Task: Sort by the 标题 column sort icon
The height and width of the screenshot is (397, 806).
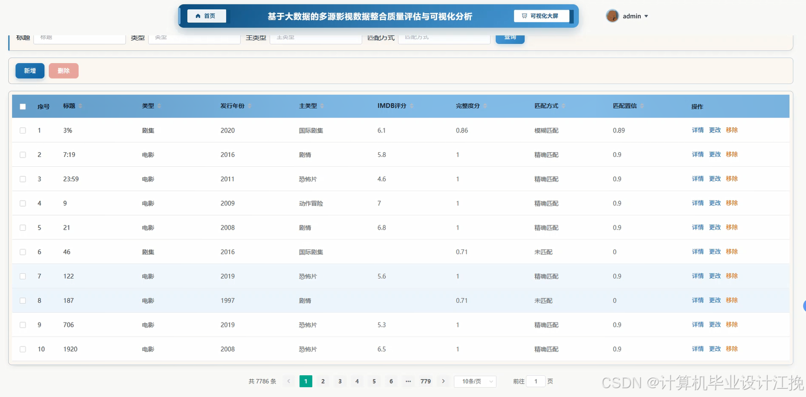Action: [80, 106]
